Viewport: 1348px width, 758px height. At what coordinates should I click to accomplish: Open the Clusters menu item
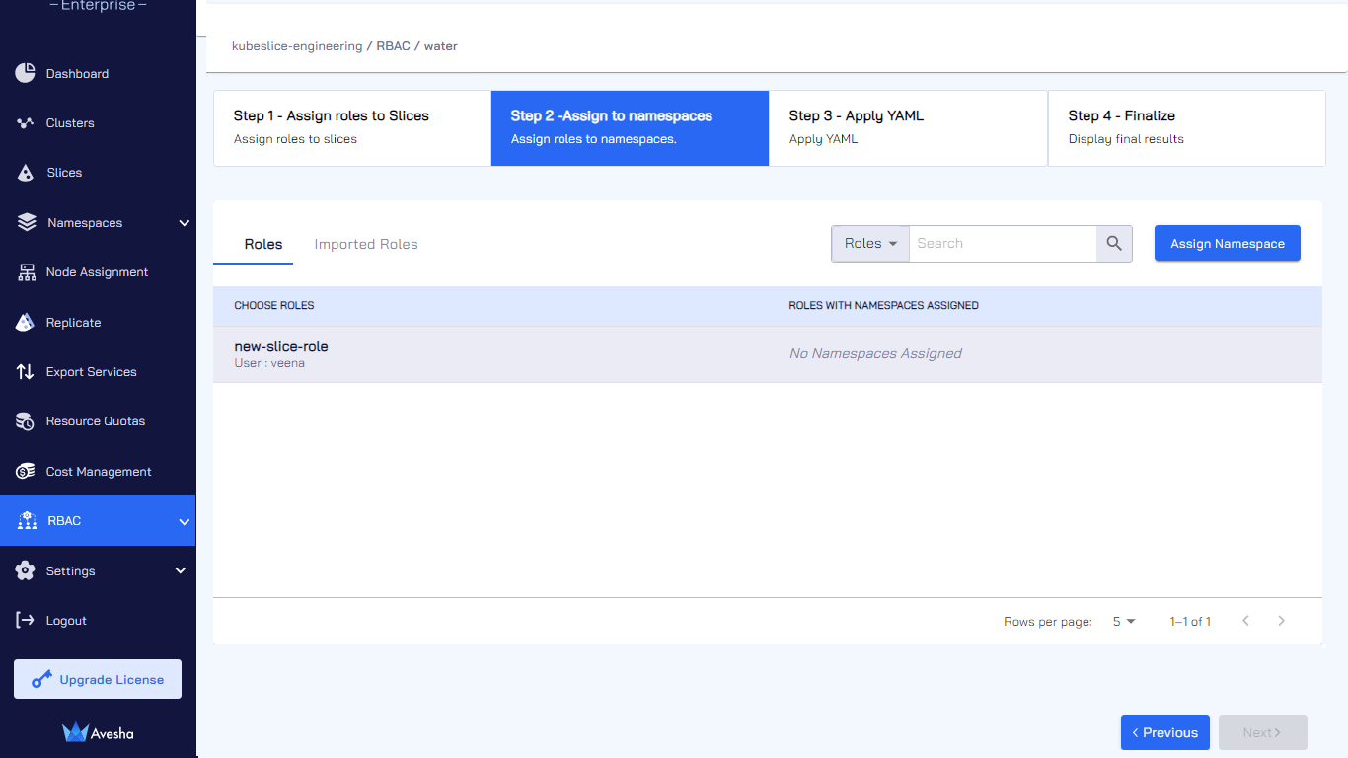click(98, 123)
